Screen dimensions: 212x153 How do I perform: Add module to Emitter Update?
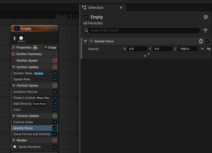(x=55, y=67)
